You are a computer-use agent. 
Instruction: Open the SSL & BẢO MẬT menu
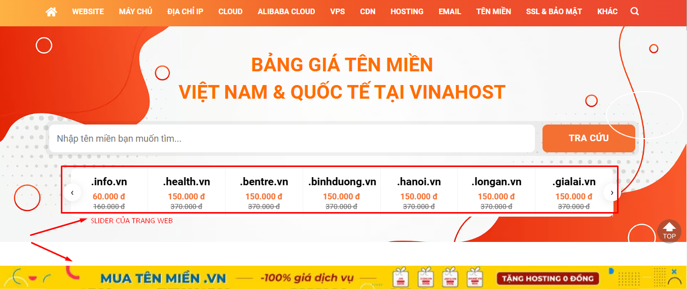554,11
